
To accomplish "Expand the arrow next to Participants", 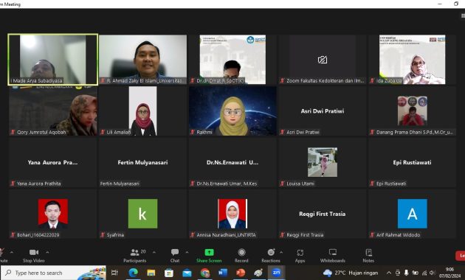I will click(x=154, y=253).
